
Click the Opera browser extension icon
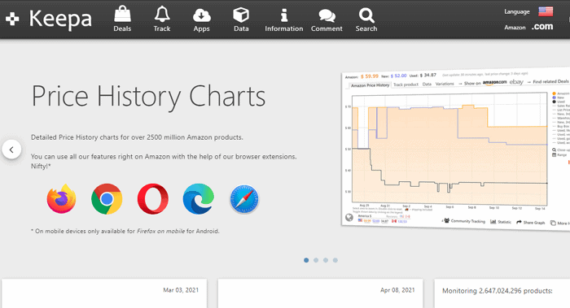pos(153,199)
